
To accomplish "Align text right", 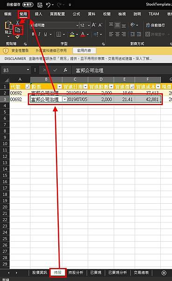I will click(124, 34).
